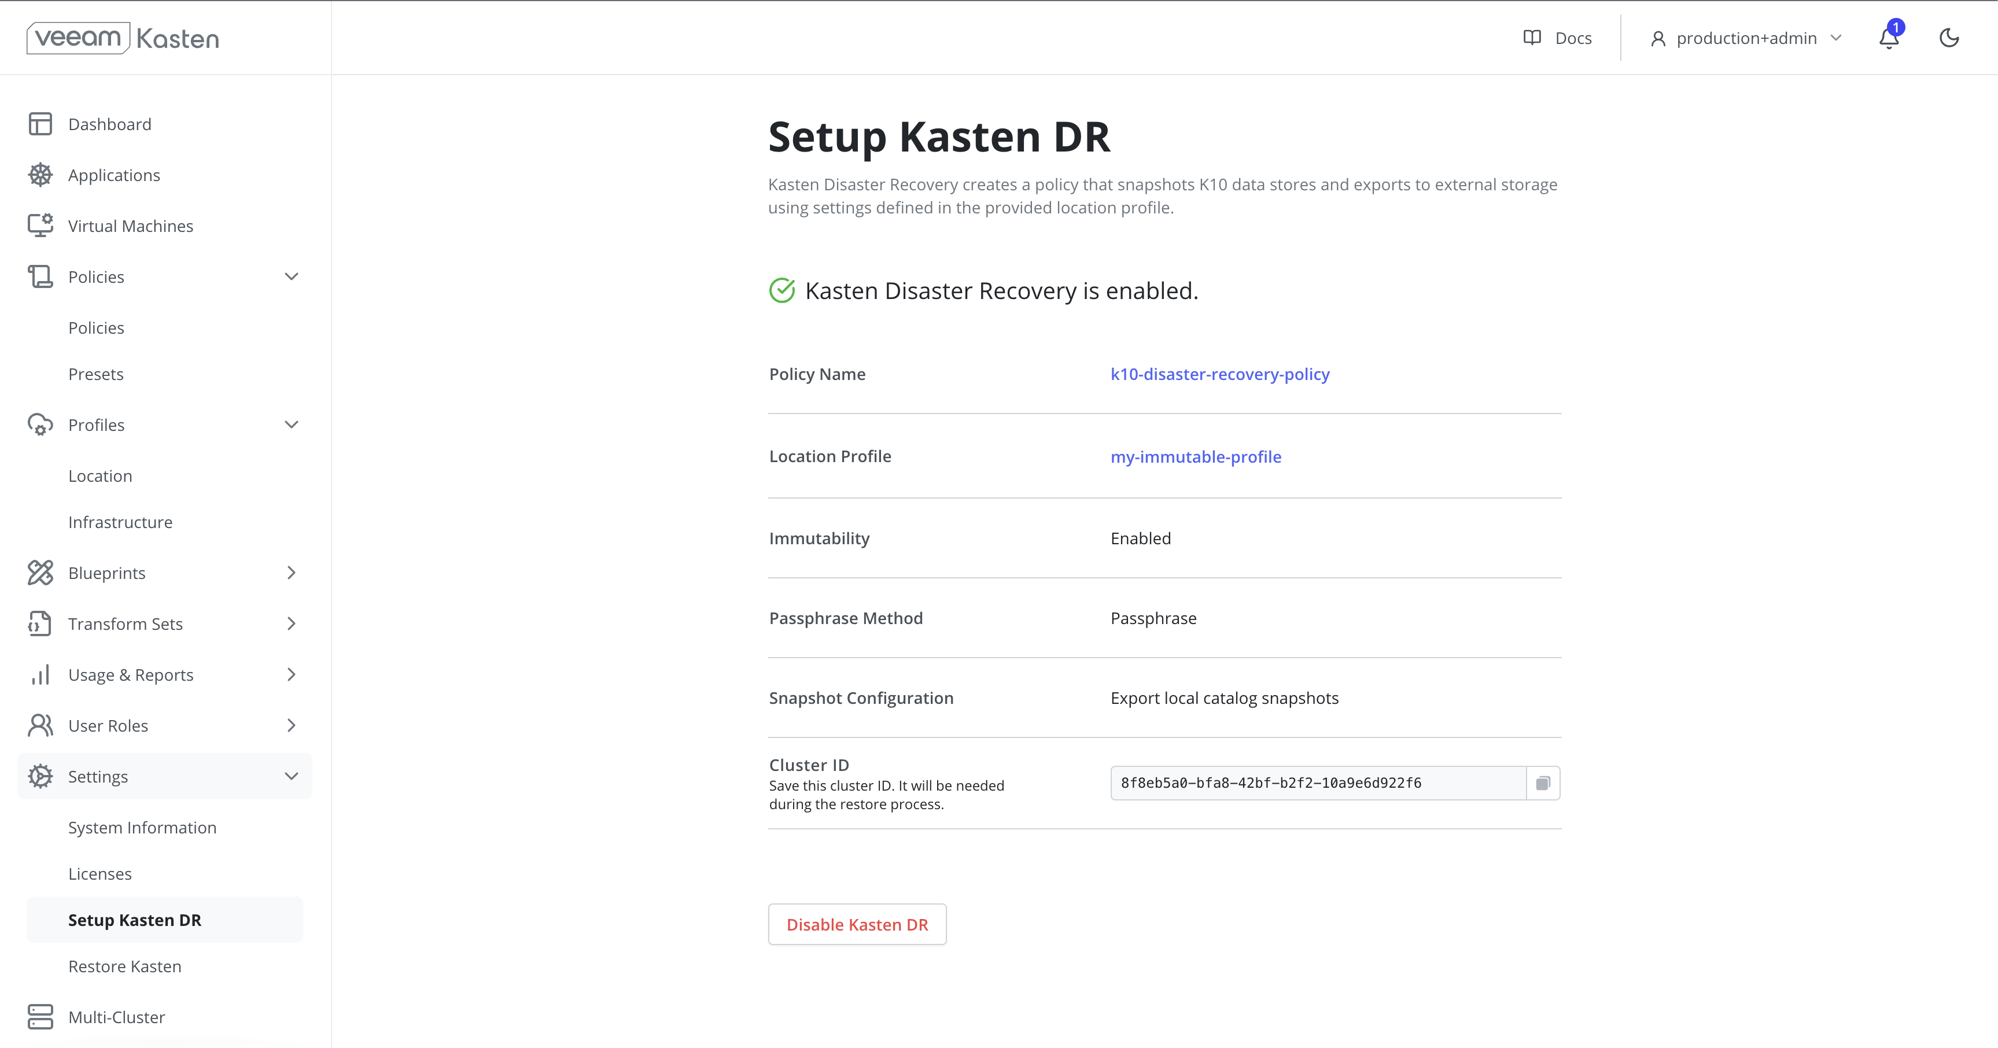The width and height of the screenshot is (1998, 1048).
Task: Click the 'Location Profile' label
Action: [x=830, y=456]
